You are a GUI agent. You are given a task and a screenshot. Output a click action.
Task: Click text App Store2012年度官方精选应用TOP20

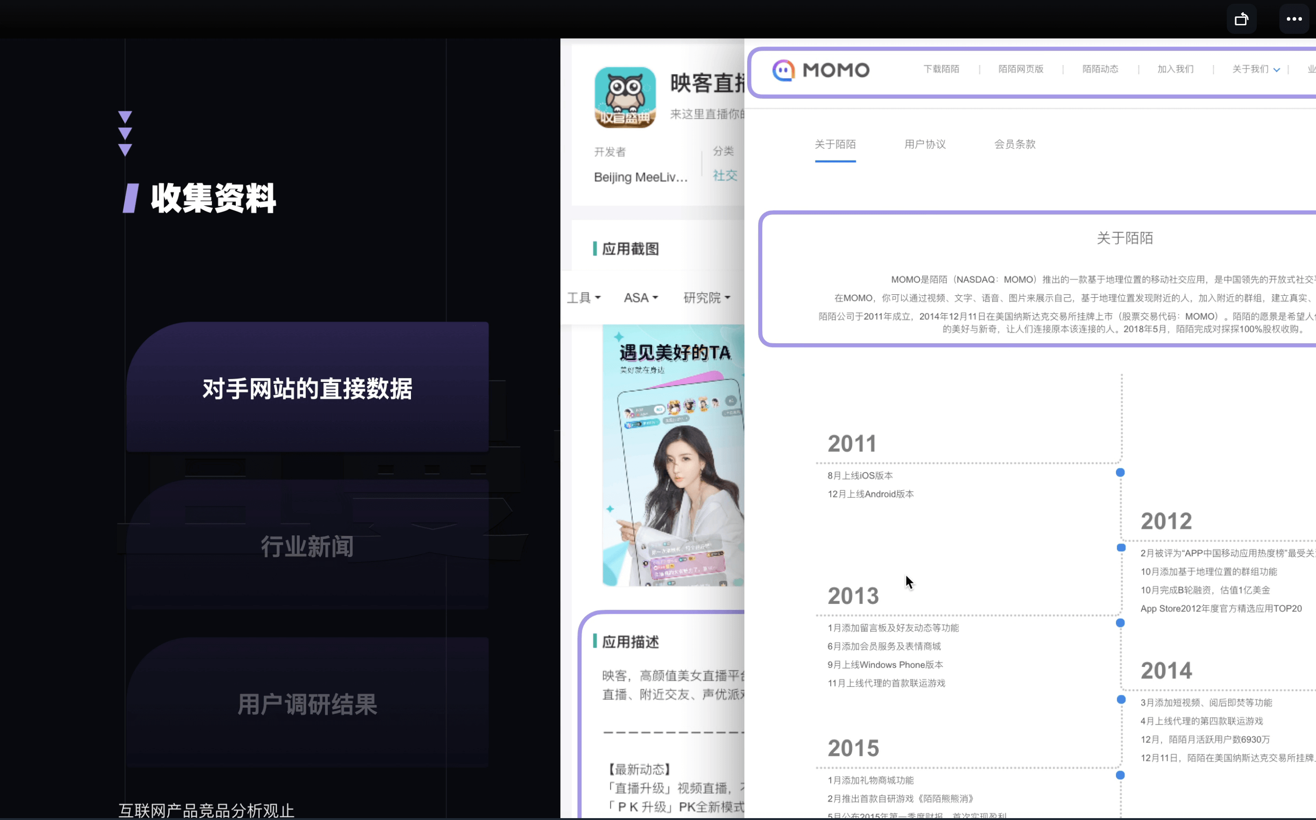(x=1221, y=609)
